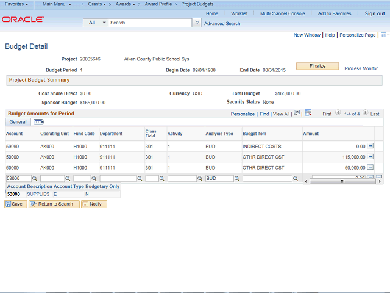
Task: Click the Analysis Type input field
Action: (x=219, y=179)
